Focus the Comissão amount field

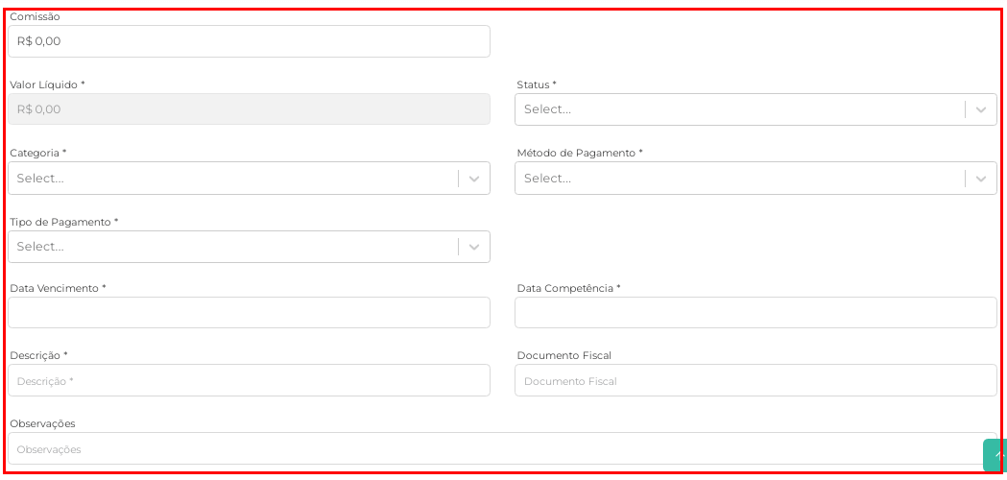point(250,41)
